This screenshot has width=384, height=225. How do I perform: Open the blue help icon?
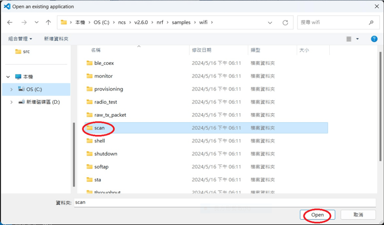point(374,39)
